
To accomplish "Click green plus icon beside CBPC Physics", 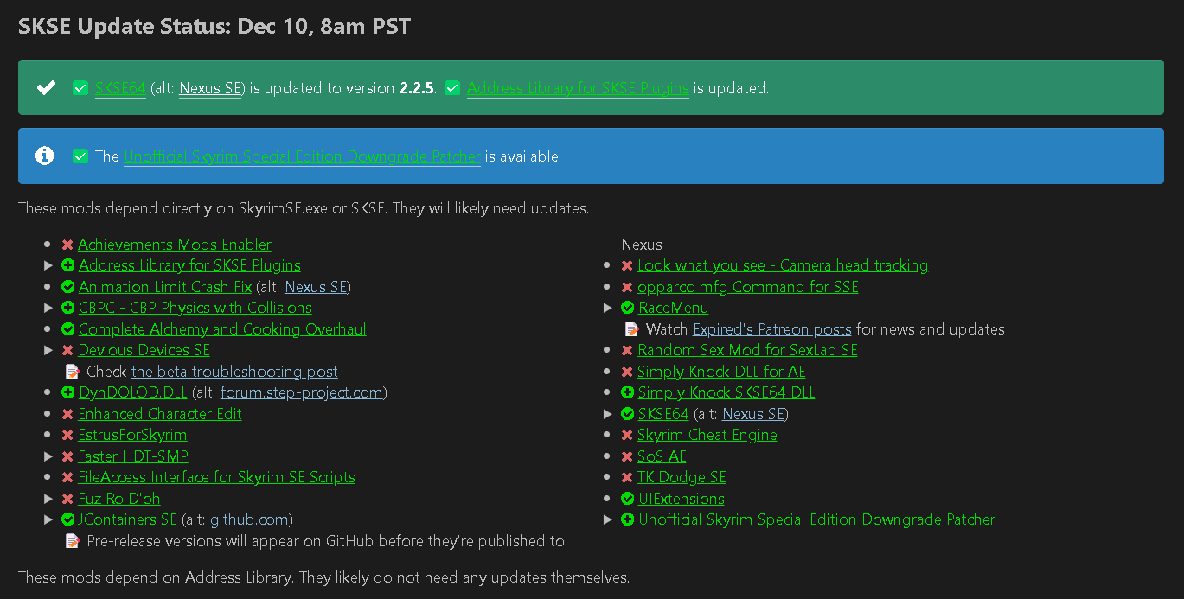I will 67,308.
